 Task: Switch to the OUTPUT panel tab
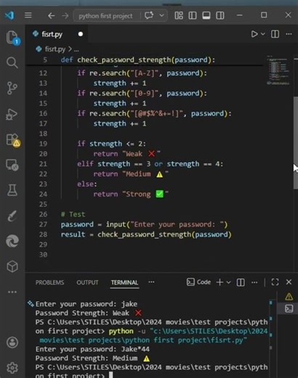(x=87, y=283)
